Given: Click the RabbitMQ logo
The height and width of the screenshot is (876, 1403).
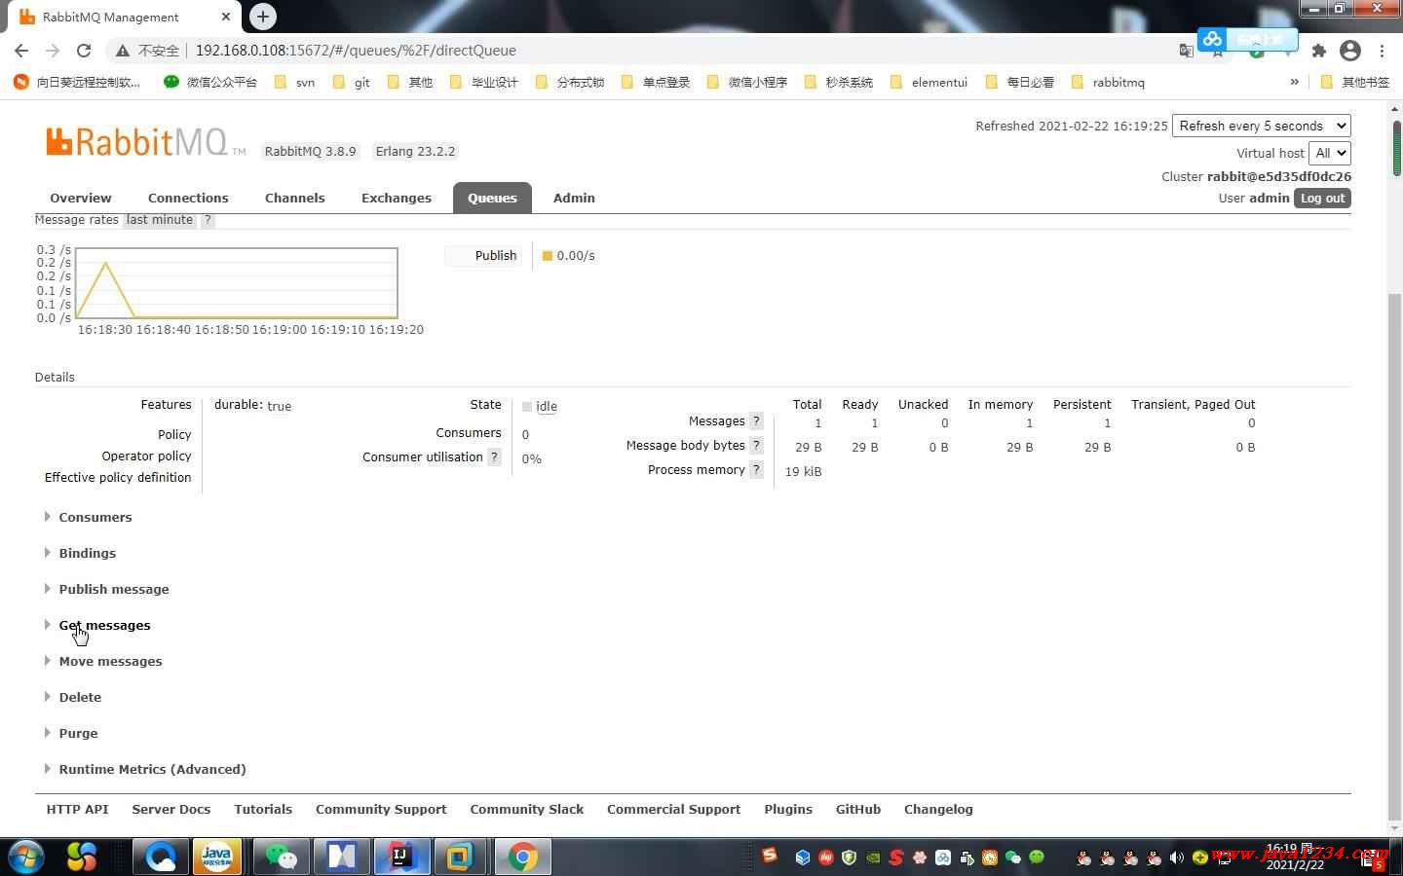Looking at the screenshot, I should point(145,142).
